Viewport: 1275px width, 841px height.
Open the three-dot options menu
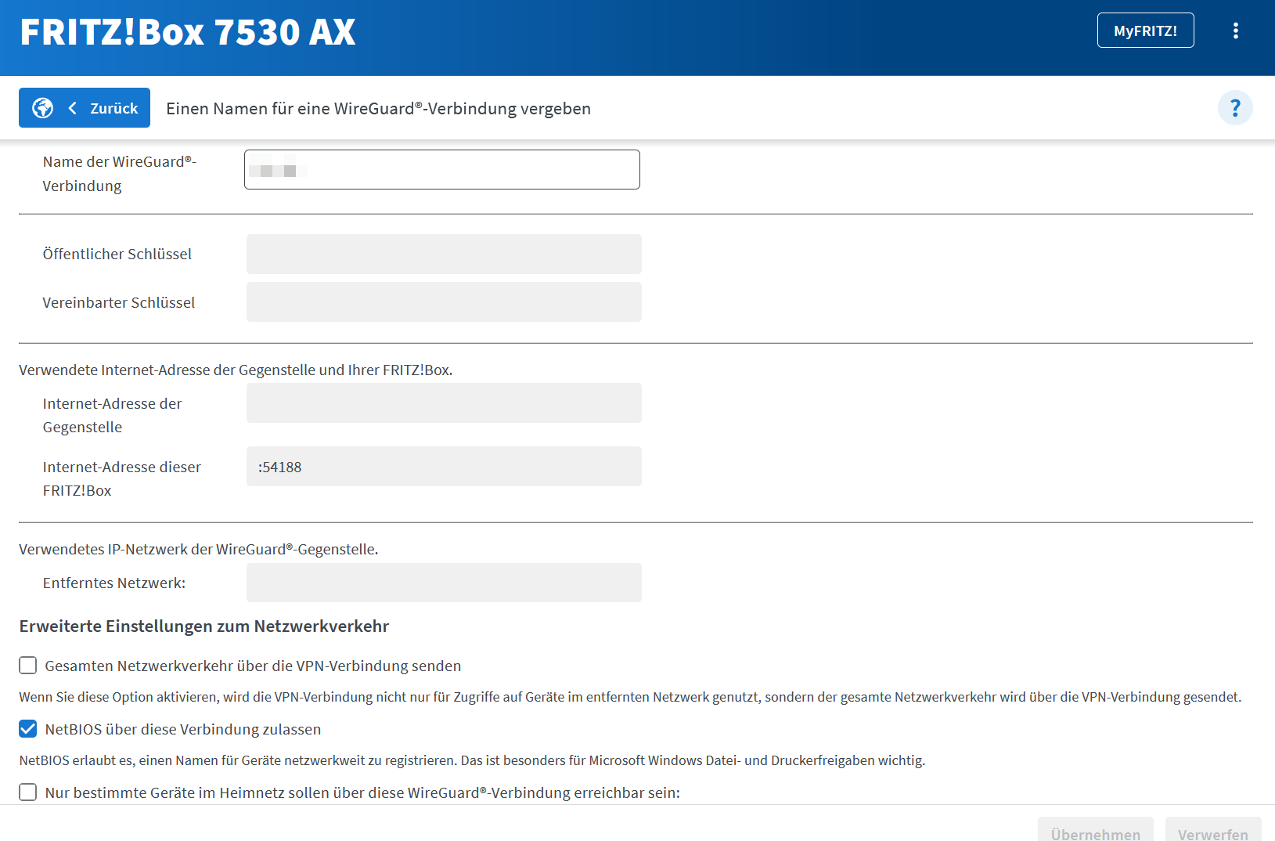1235,31
